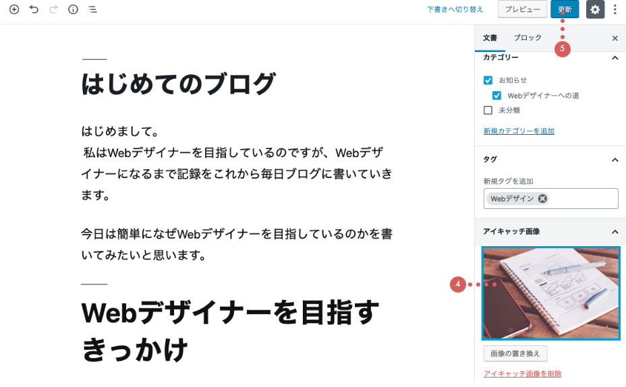Click the 更新 update button
The image size is (626, 387).
tap(565, 9)
